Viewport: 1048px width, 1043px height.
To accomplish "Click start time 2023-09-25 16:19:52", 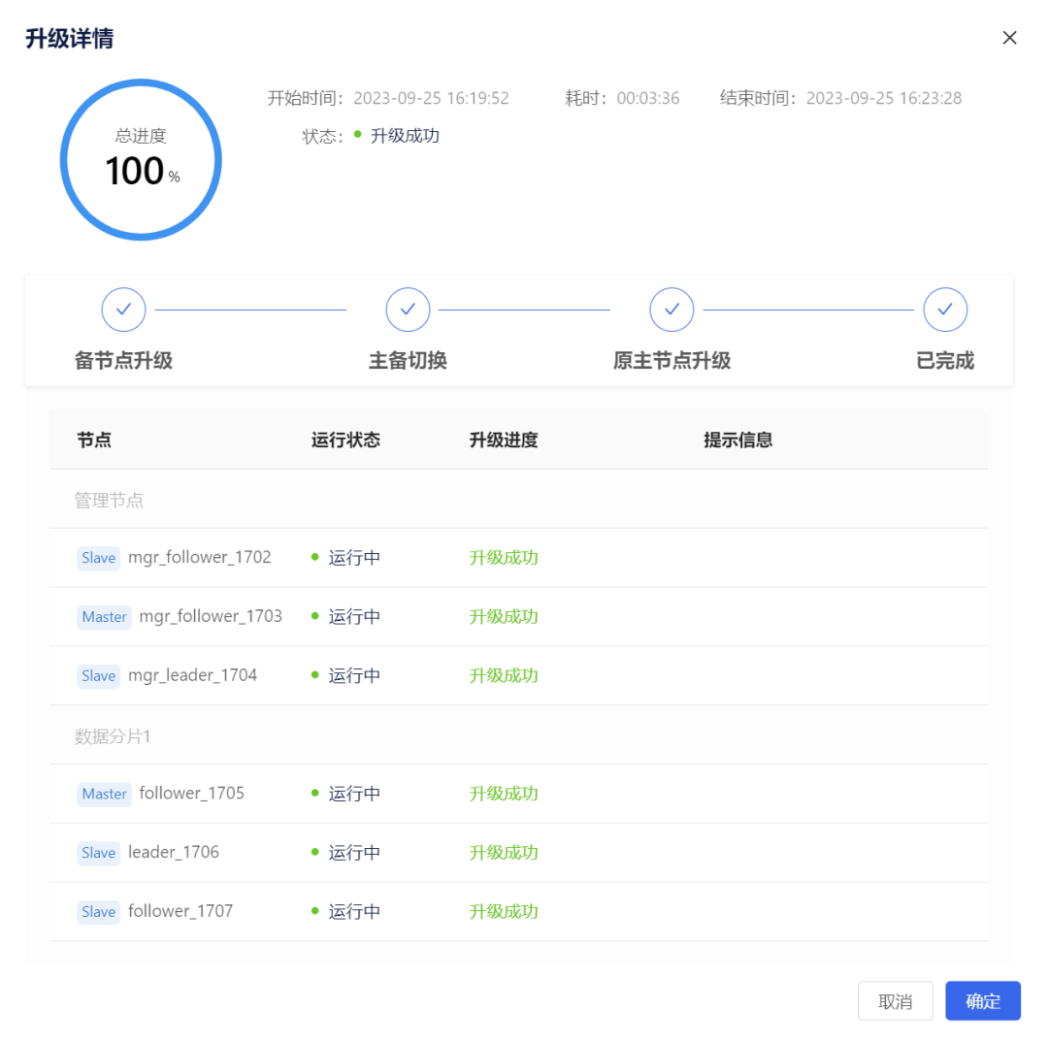I will coord(431,98).
